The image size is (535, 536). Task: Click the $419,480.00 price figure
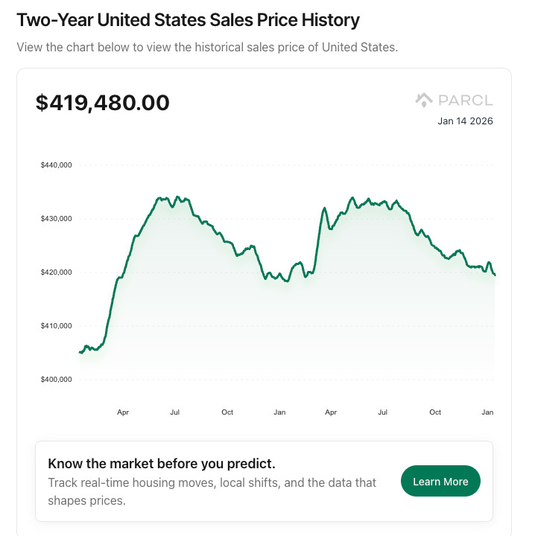pos(103,103)
